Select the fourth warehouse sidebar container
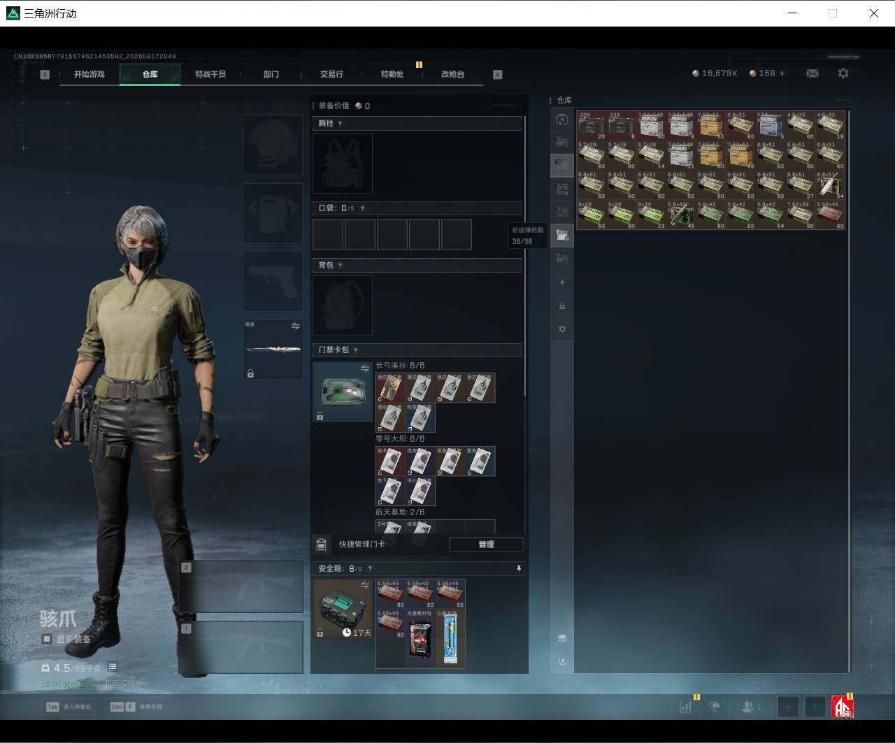The width and height of the screenshot is (895, 743). 561,188
